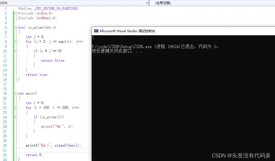
Task: Click the sizeof(bool) expression on line 30
Action: pyautogui.click(x=67, y=145)
